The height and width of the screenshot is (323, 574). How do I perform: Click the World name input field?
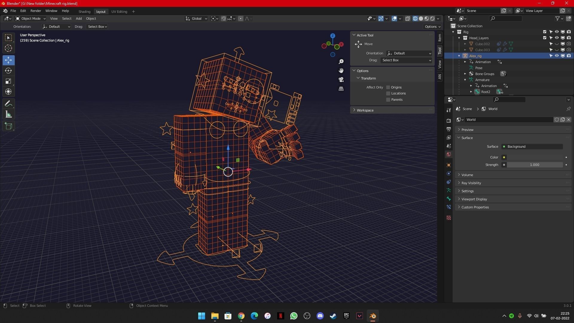pos(509,120)
